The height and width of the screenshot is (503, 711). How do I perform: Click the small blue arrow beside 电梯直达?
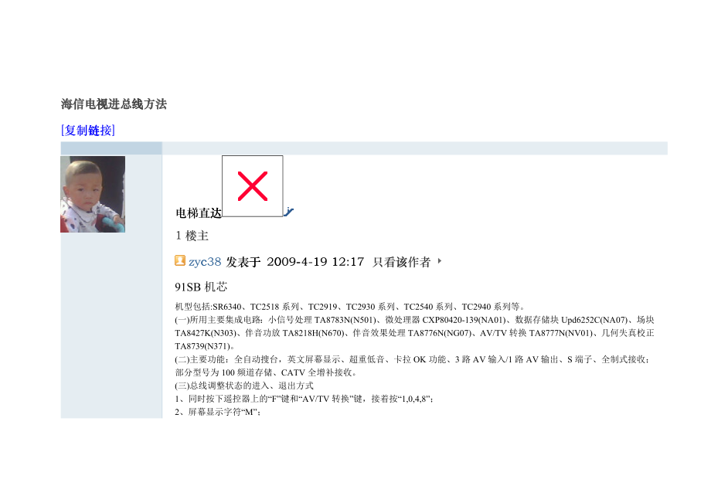[x=289, y=212]
